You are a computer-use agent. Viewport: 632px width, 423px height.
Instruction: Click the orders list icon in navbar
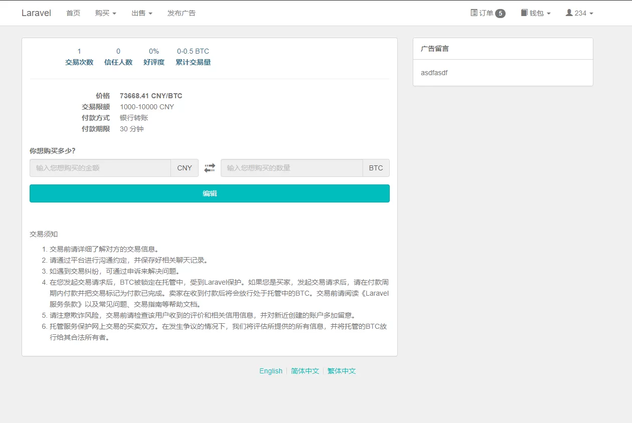474,13
